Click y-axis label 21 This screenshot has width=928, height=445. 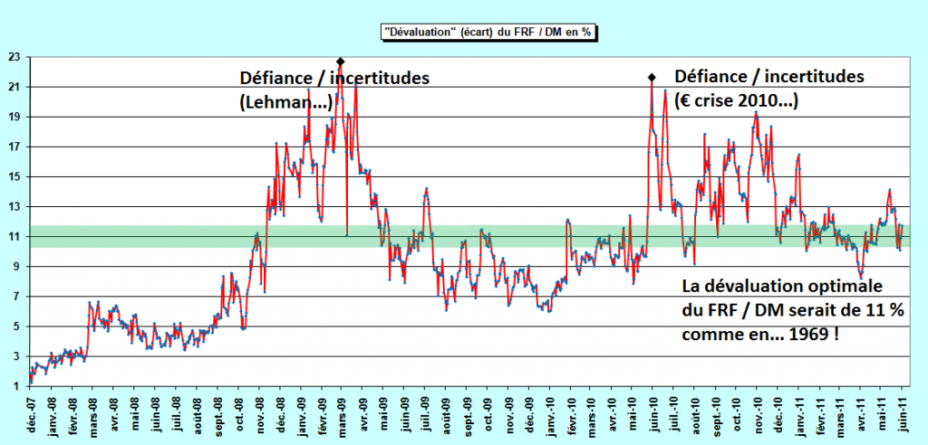[14, 87]
